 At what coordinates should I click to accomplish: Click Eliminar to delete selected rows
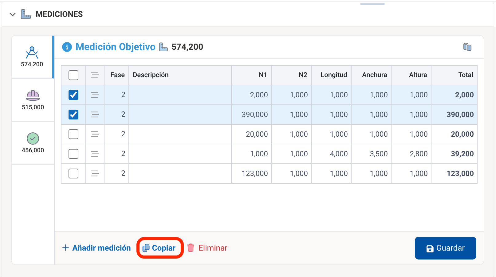[207, 248]
